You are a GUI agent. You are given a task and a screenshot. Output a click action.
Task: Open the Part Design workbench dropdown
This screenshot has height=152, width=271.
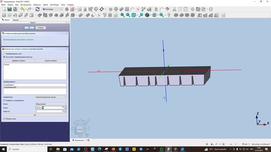52,9
